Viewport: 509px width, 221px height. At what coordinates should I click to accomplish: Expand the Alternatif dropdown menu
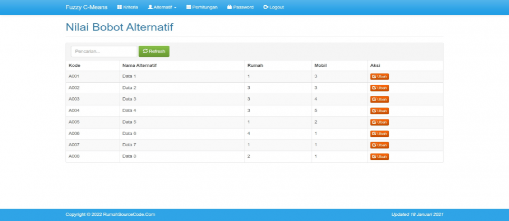(162, 7)
